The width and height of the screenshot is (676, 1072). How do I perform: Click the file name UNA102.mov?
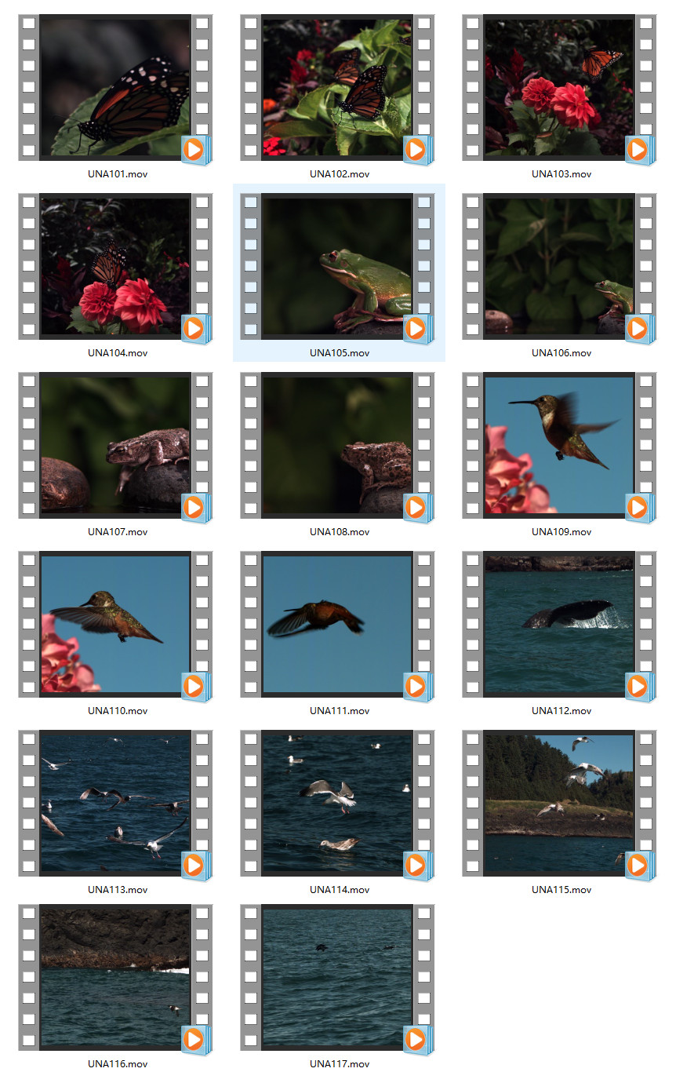(x=340, y=174)
